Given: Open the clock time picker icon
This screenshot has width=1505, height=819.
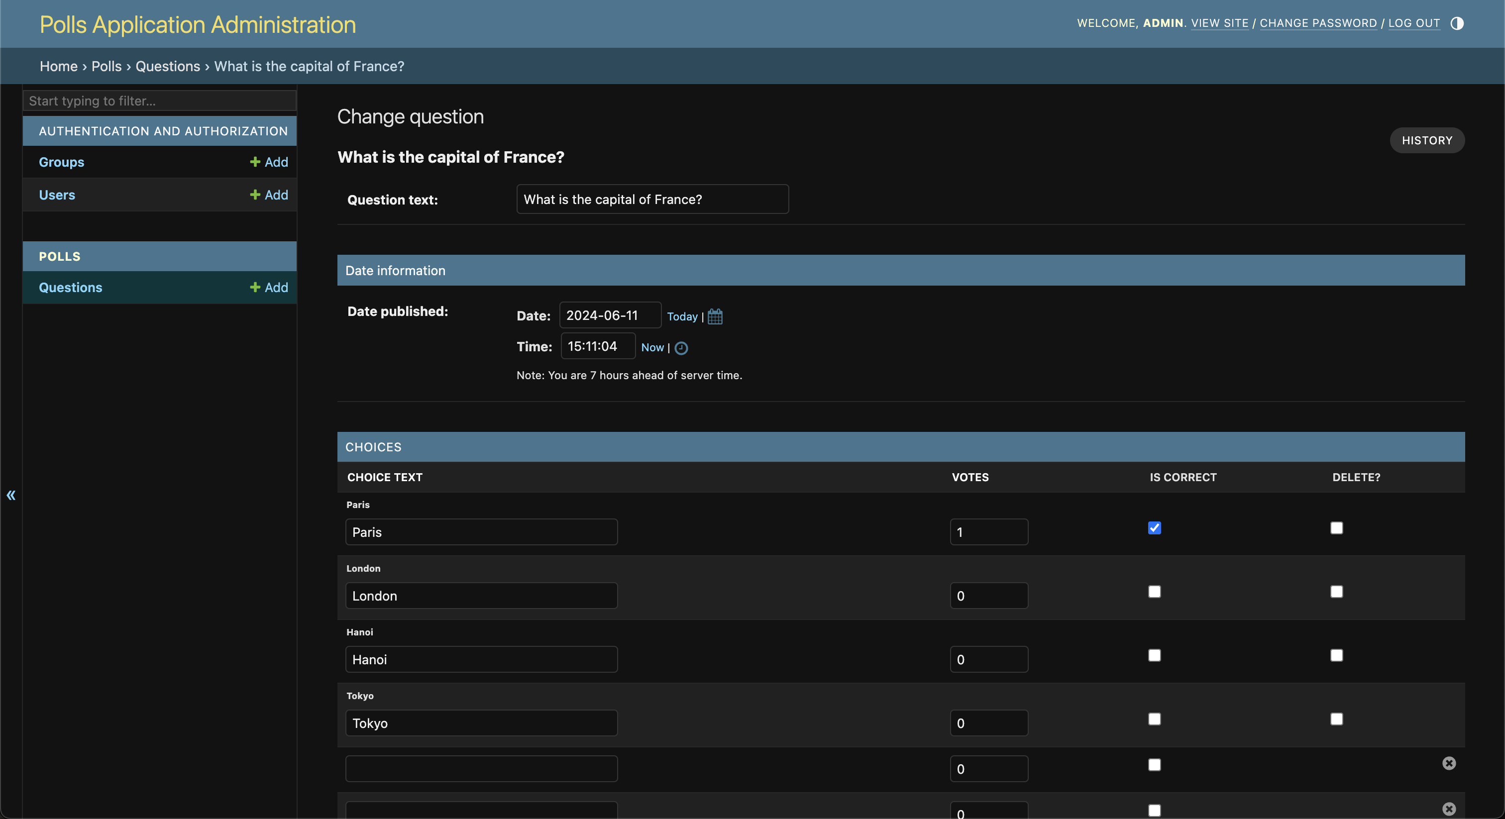Looking at the screenshot, I should tap(681, 348).
